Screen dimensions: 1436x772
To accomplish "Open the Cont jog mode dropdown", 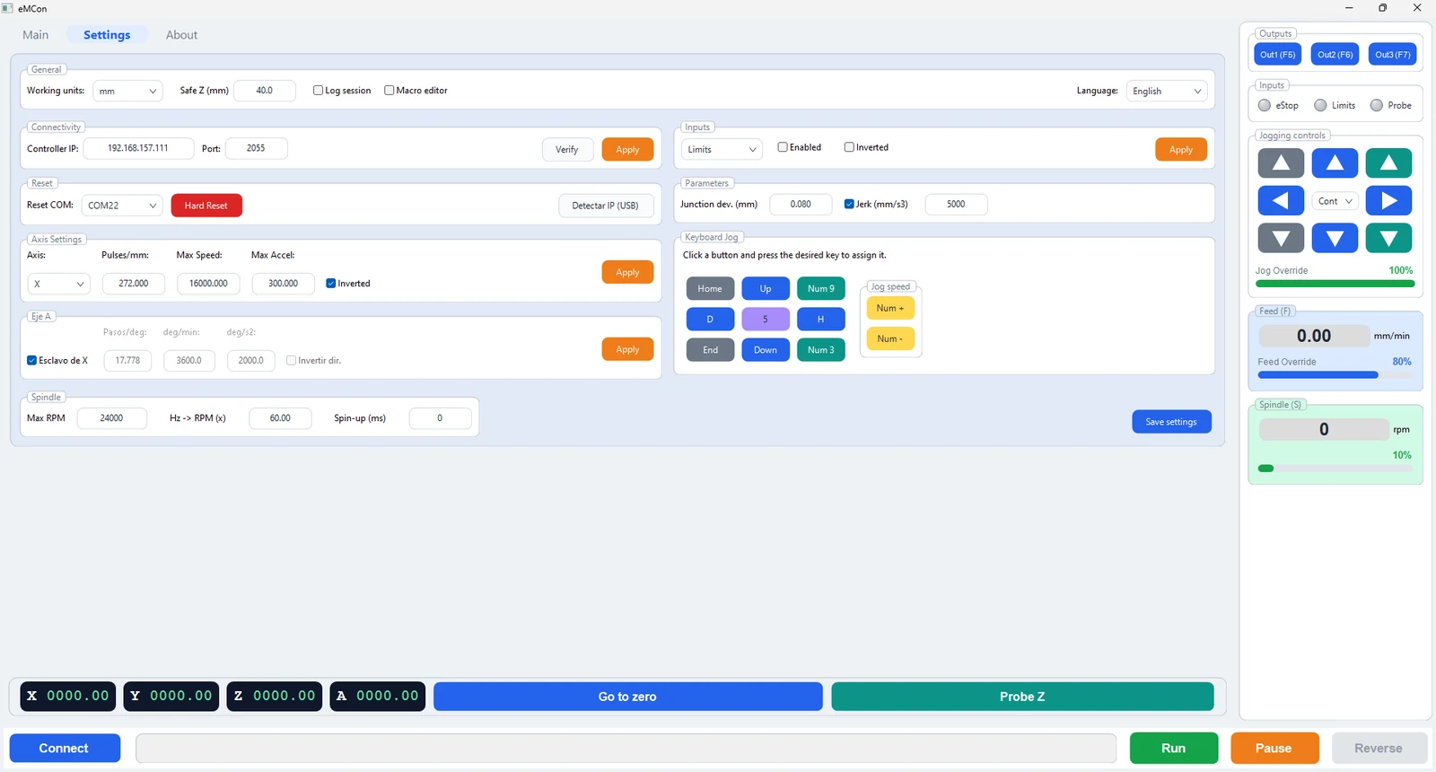I will [x=1335, y=201].
